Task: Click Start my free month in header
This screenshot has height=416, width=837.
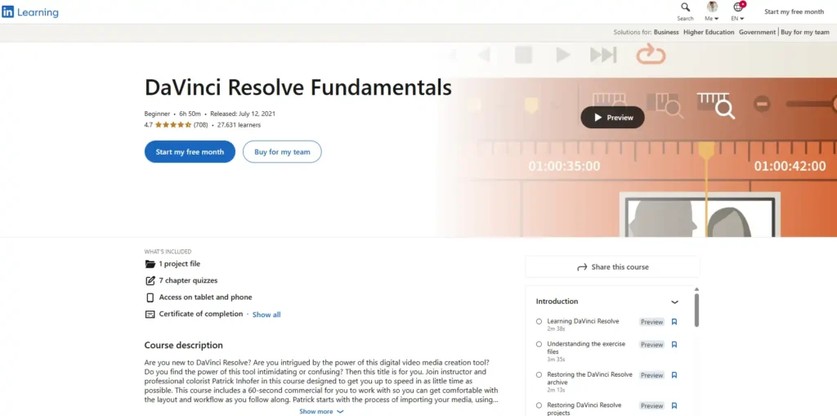Action: pyautogui.click(x=794, y=11)
